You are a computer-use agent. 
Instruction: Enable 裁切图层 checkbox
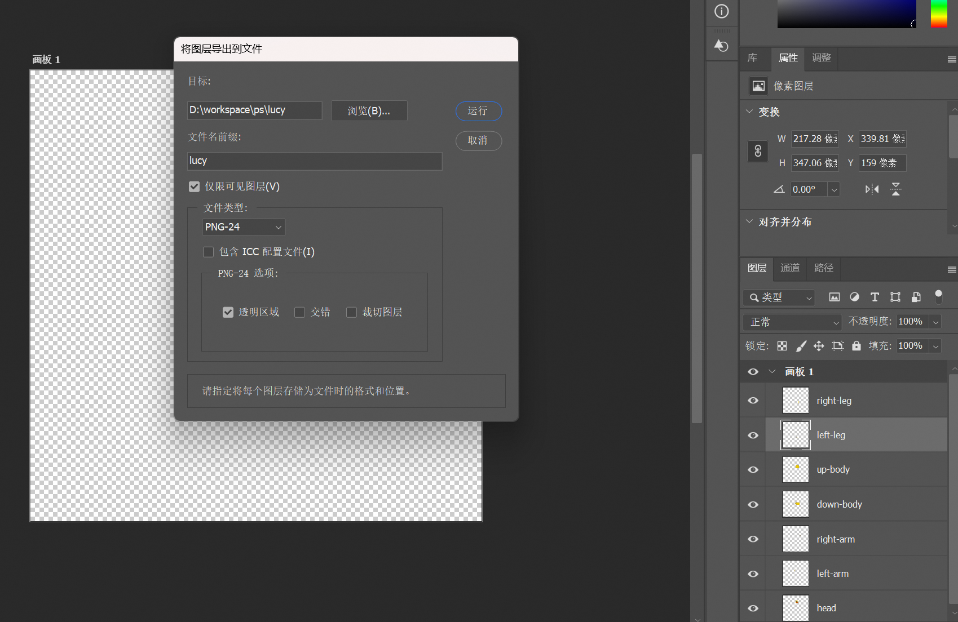[x=351, y=312]
